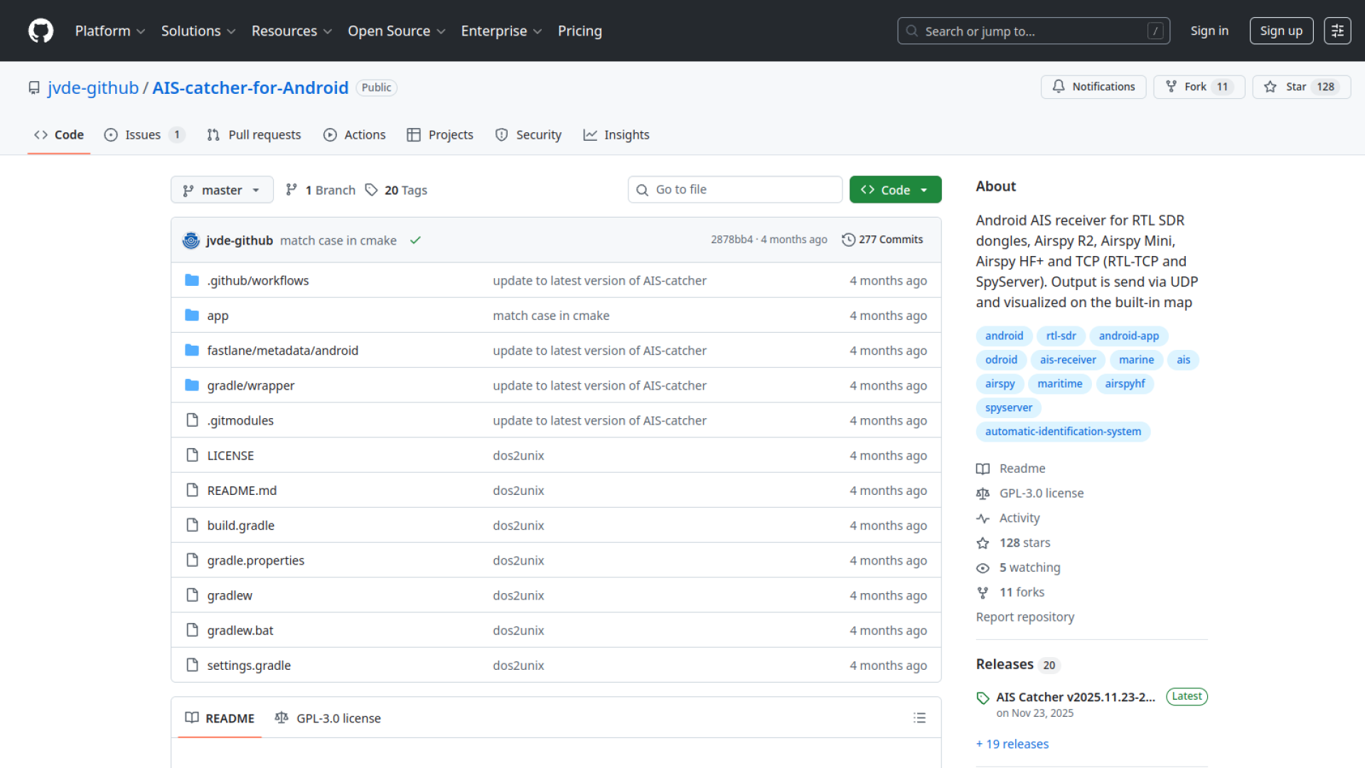Click the .github/workflows folder icon

[x=192, y=280]
